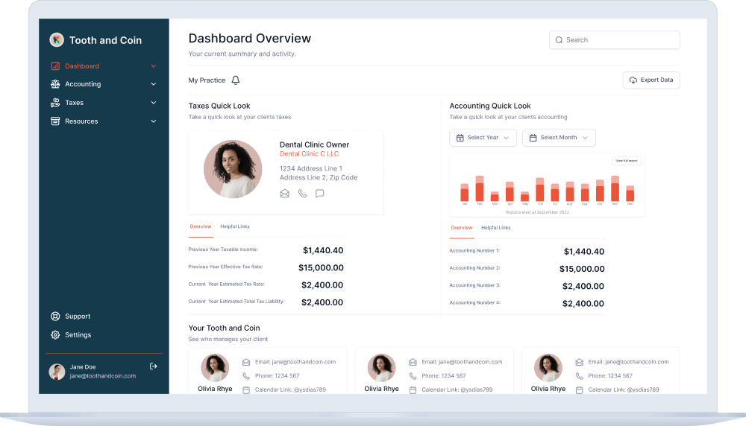Image resolution: width=746 pixels, height=426 pixels.
Task: Expand the Accounting chevron
Action: pyautogui.click(x=154, y=84)
